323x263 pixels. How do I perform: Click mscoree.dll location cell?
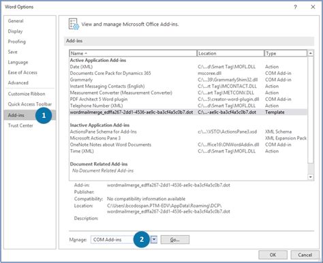(x=209, y=73)
